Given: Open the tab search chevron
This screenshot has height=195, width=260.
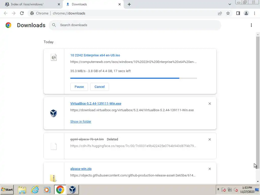Looking at the screenshot, I should point(230,4).
